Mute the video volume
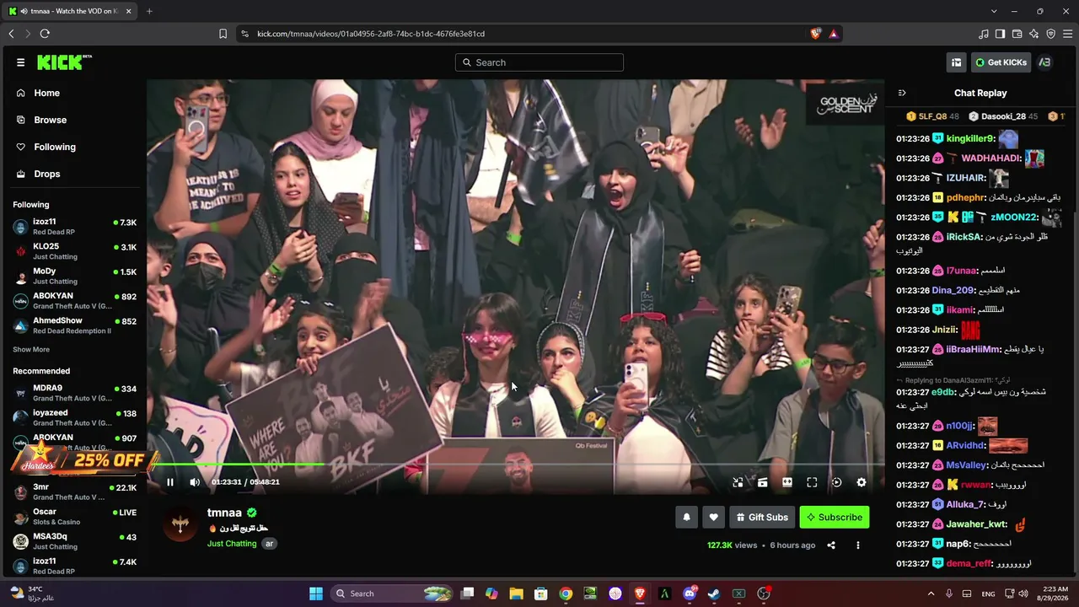This screenshot has height=607, width=1079. 195,482
